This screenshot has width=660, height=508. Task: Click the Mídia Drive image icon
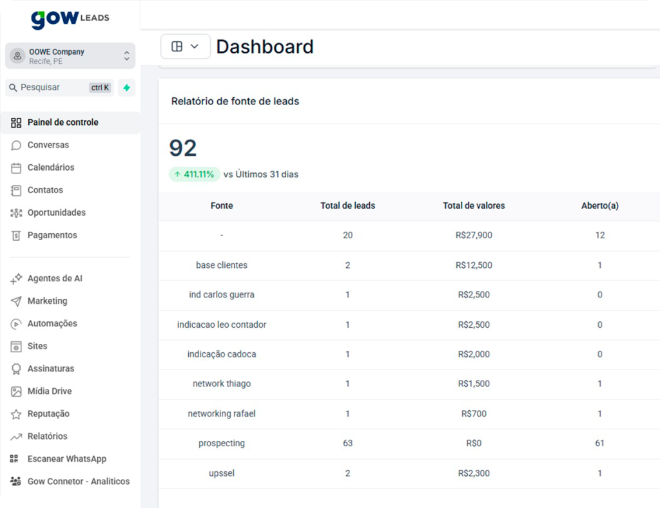point(16,391)
